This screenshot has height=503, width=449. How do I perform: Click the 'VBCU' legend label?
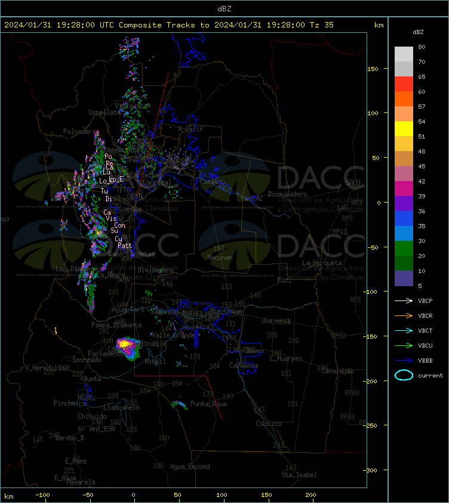[x=425, y=345]
